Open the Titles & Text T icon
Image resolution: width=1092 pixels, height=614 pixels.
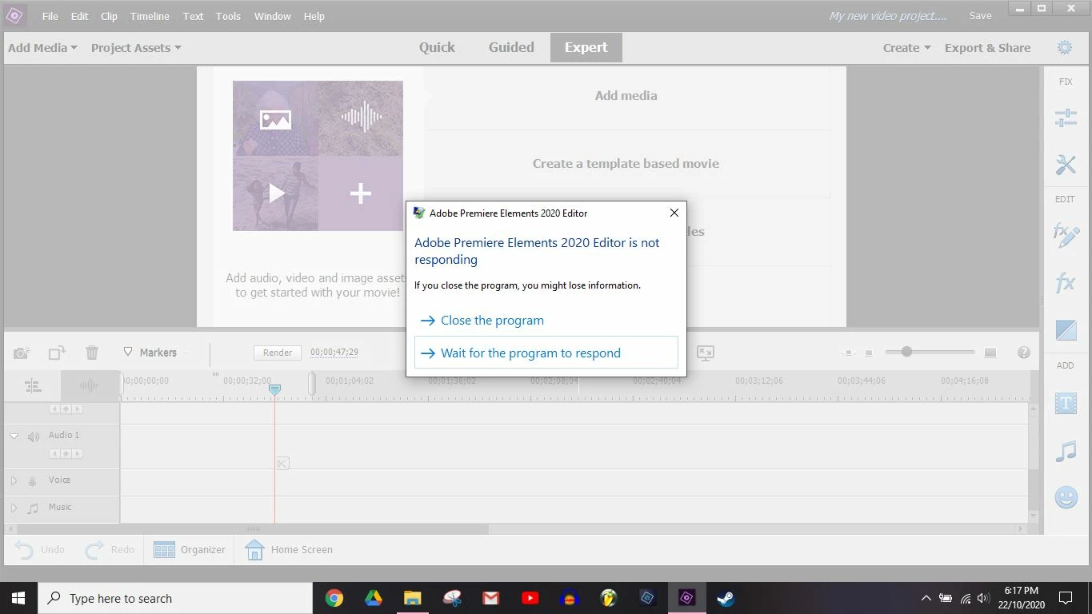tap(1066, 404)
